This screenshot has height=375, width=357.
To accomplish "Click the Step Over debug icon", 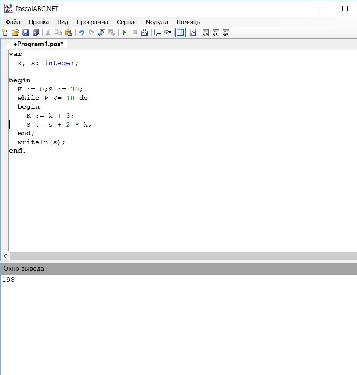I will (x=157, y=33).
